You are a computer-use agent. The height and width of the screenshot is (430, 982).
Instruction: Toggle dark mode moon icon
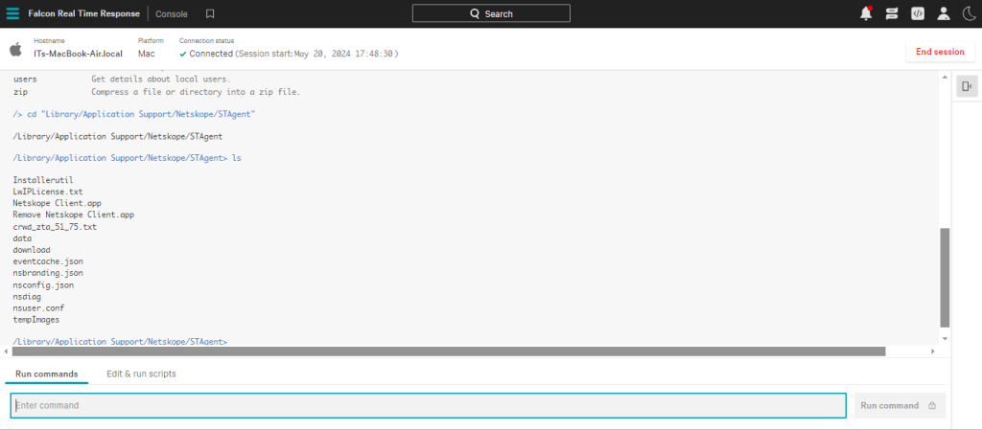[968, 13]
